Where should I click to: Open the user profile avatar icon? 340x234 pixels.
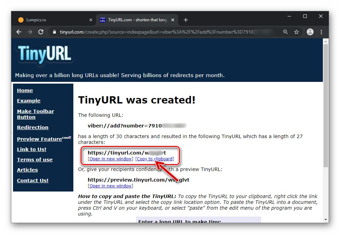[310, 32]
